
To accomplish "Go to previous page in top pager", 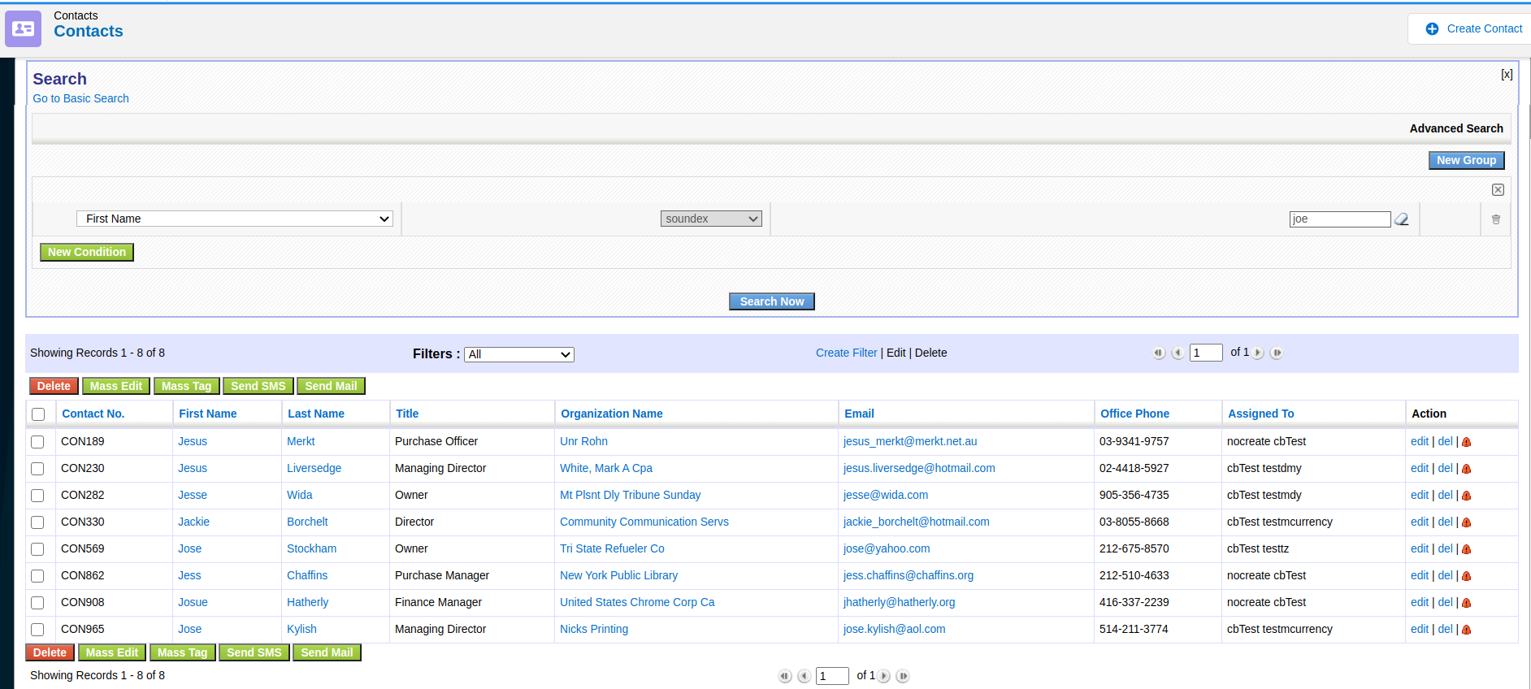I will pyautogui.click(x=1178, y=353).
